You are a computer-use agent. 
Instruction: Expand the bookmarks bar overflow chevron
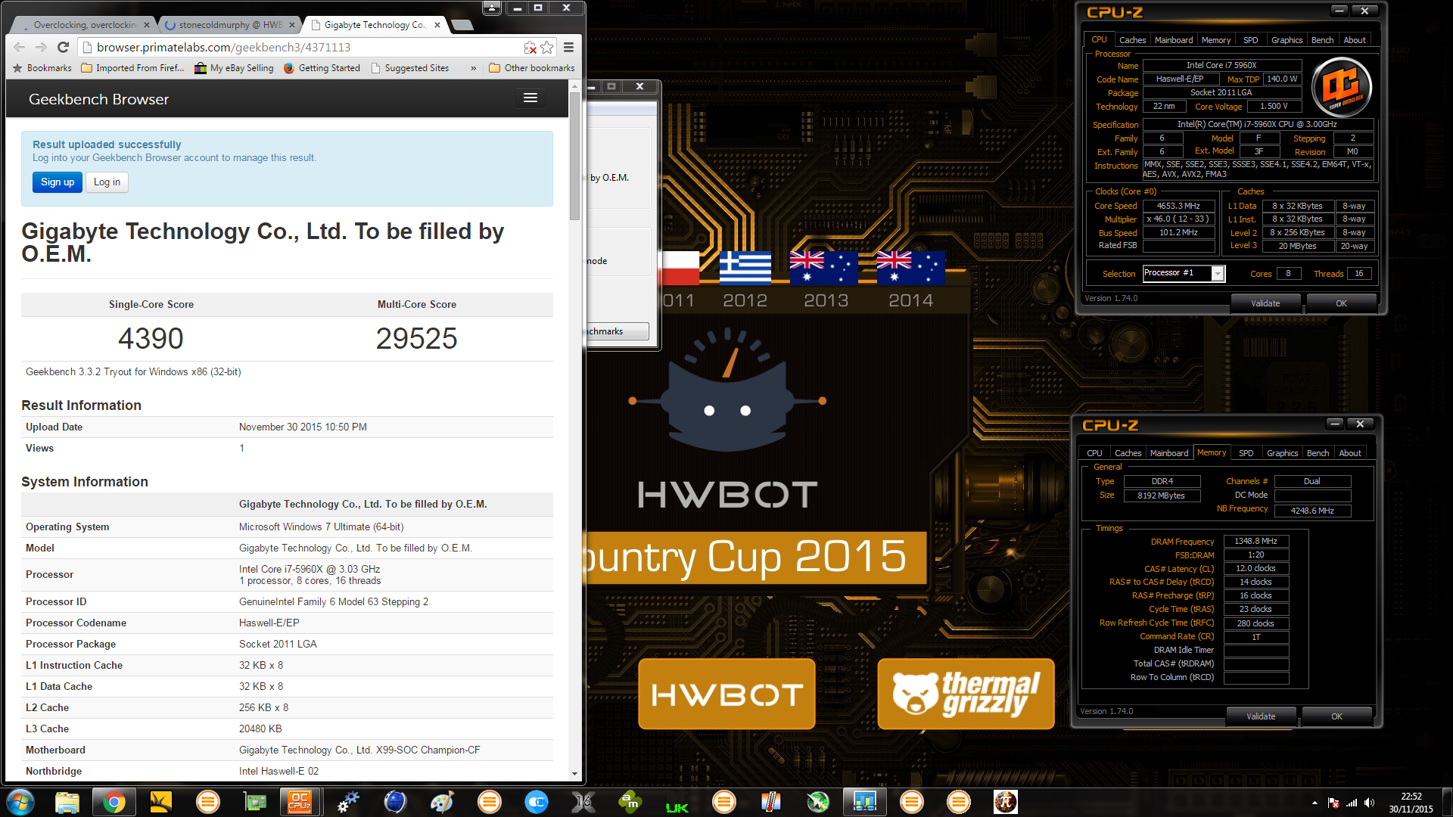474,68
